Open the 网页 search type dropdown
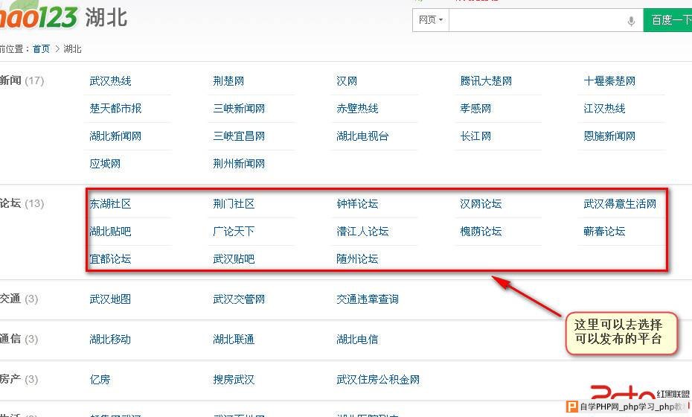The image size is (692, 417). tap(431, 20)
